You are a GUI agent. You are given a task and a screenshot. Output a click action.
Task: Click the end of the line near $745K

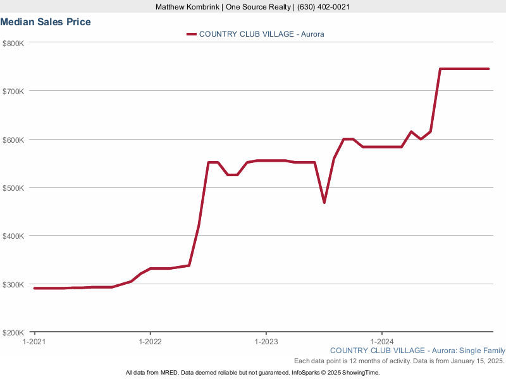488,69
